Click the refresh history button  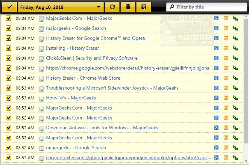click(x=112, y=7)
